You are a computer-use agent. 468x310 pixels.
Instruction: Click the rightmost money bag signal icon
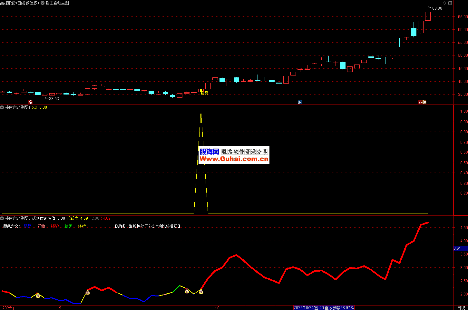(x=201, y=292)
